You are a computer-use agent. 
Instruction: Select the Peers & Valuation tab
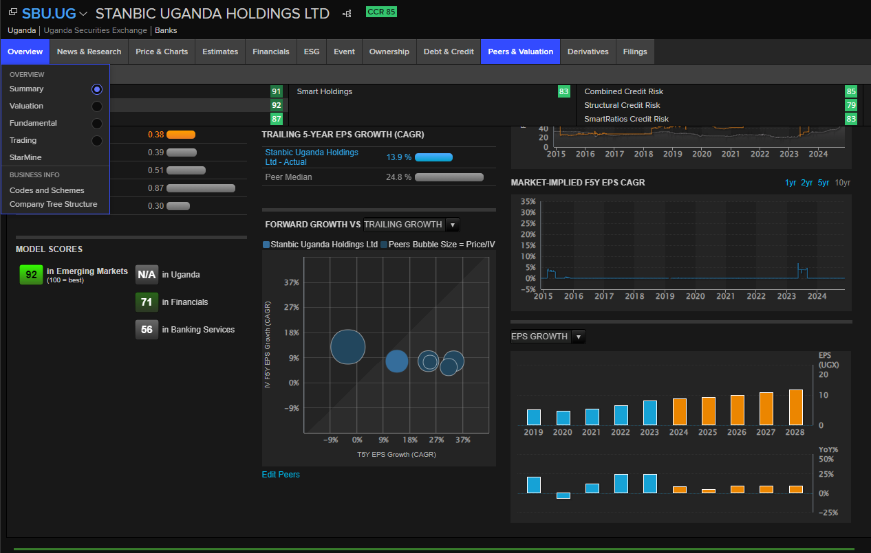(x=521, y=52)
